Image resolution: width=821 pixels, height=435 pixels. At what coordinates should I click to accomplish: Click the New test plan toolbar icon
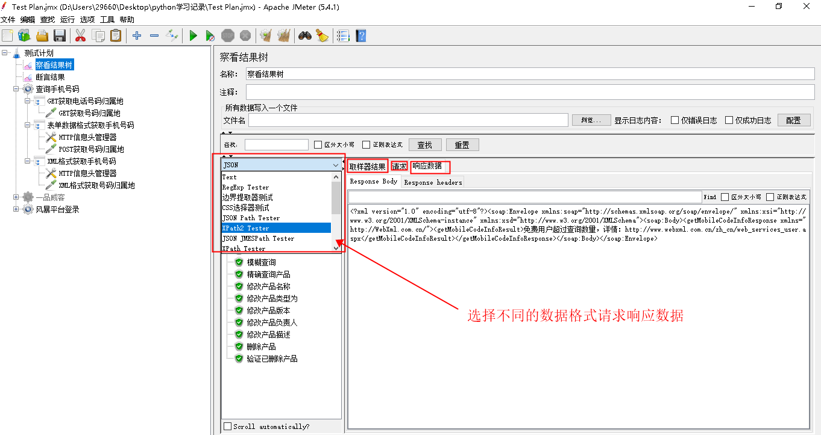point(7,36)
